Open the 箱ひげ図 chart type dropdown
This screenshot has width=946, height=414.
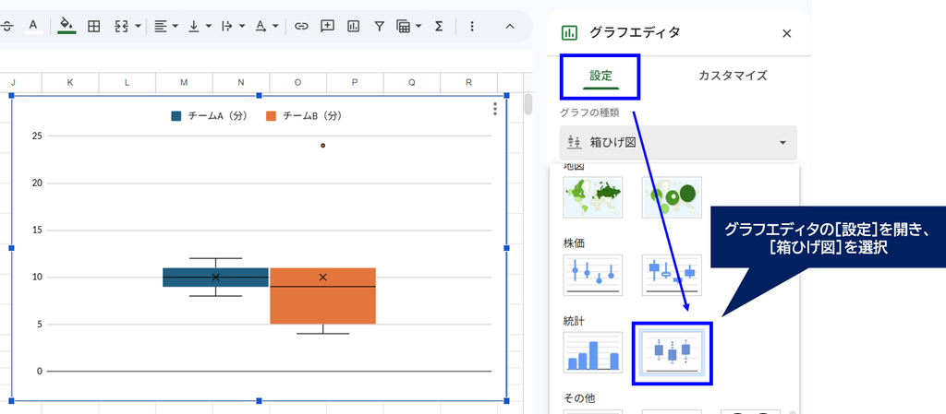pyautogui.click(x=678, y=143)
